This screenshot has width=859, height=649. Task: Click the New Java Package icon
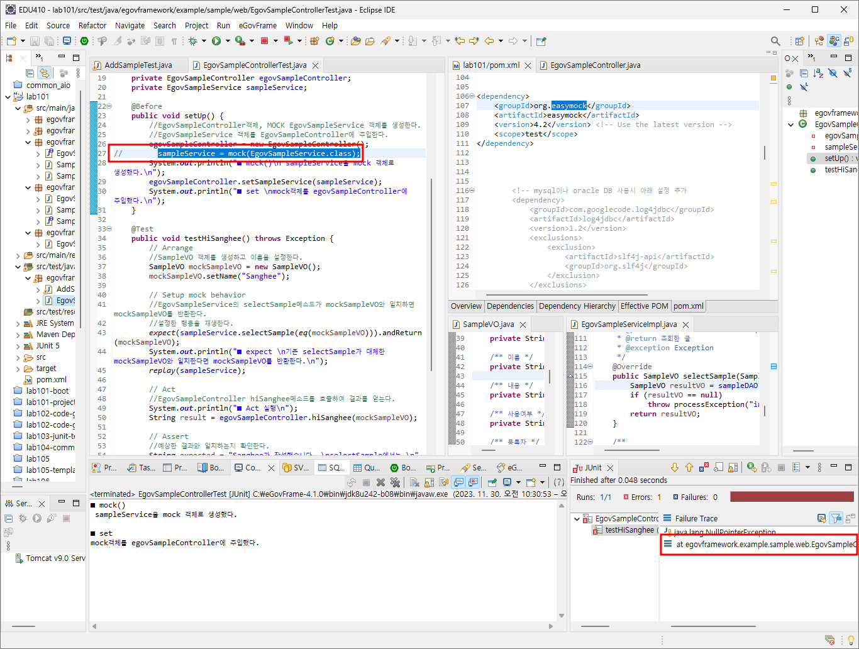coord(315,41)
